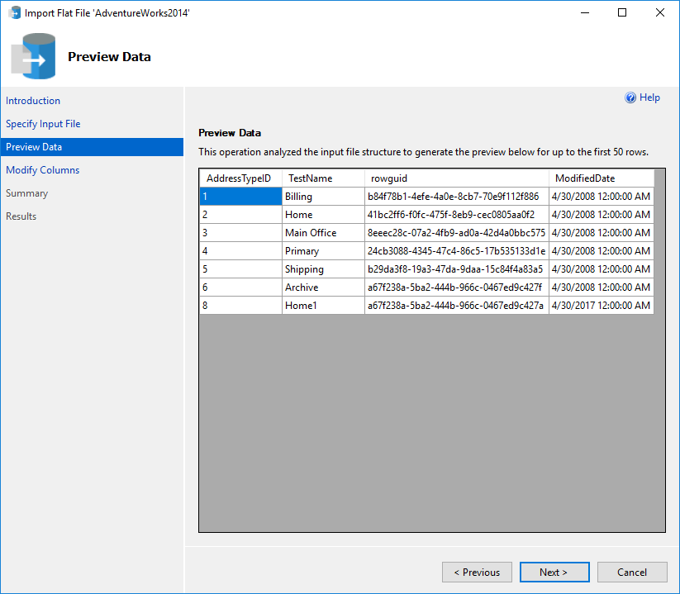Select the Shipping row in the preview grid
This screenshot has width=680, height=594.
click(306, 268)
